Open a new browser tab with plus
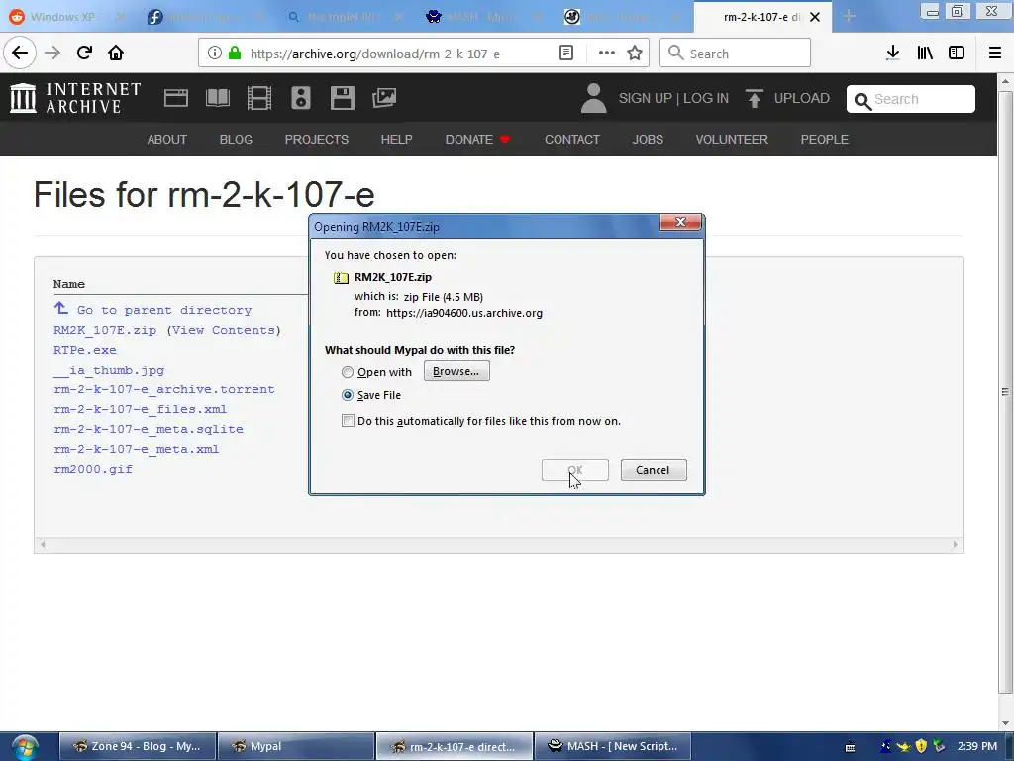This screenshot has width=1014, height=761. pyautogui.click(x=849, y=16)
